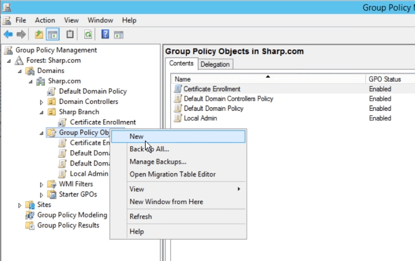Image resolution: width=415 pixels, height=261 pixels.
Task: Click the clipboard toolbar icon
Action: click(x=70, y=34)
